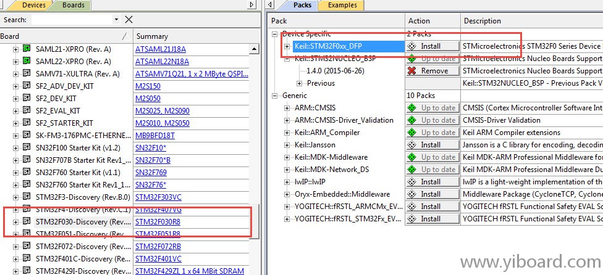Switch to the Boards tab

(x=73, y=6)
